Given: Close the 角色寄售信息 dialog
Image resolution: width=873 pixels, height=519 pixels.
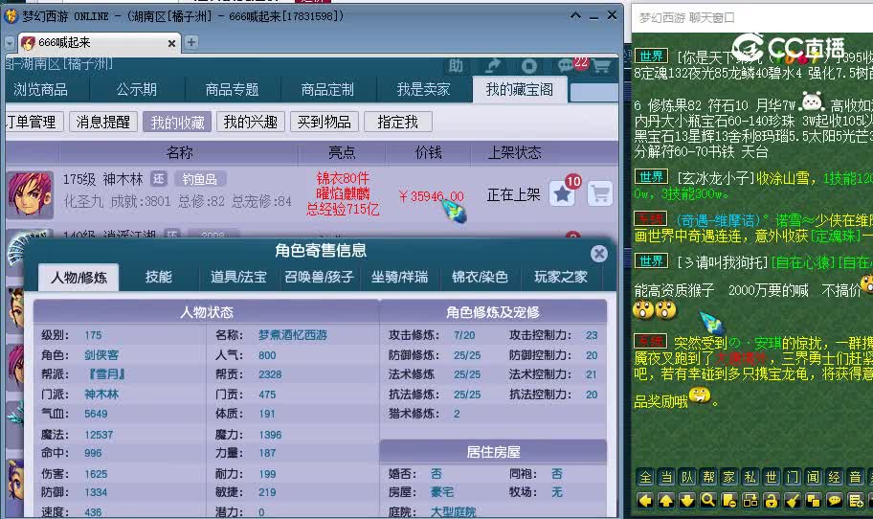Looking at the screenshot, I should (x=599, y=254).
